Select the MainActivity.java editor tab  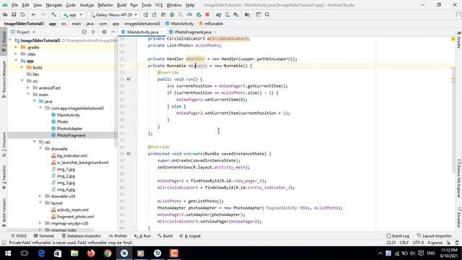click(142, 32)
